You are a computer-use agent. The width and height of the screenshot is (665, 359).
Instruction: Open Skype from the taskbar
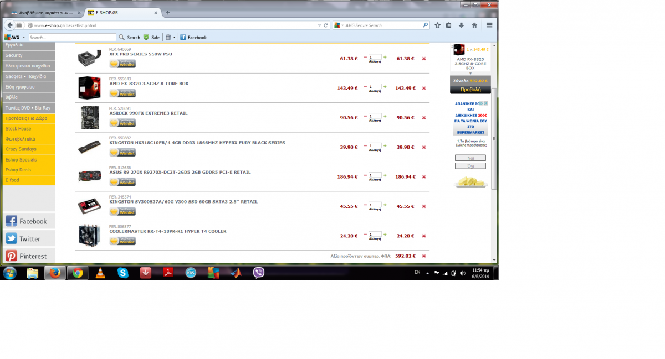(123, 273)
